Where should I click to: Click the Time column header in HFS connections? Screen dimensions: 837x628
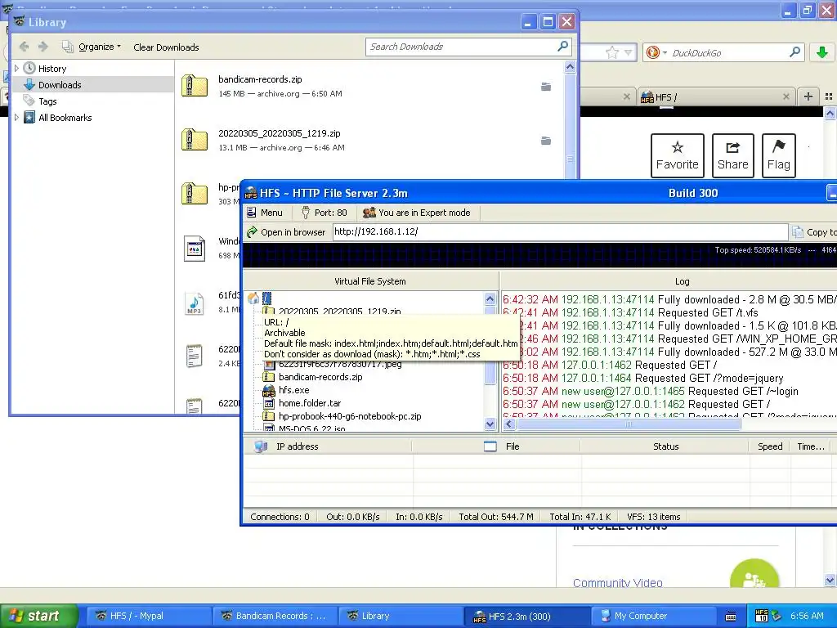pos(810,446)
